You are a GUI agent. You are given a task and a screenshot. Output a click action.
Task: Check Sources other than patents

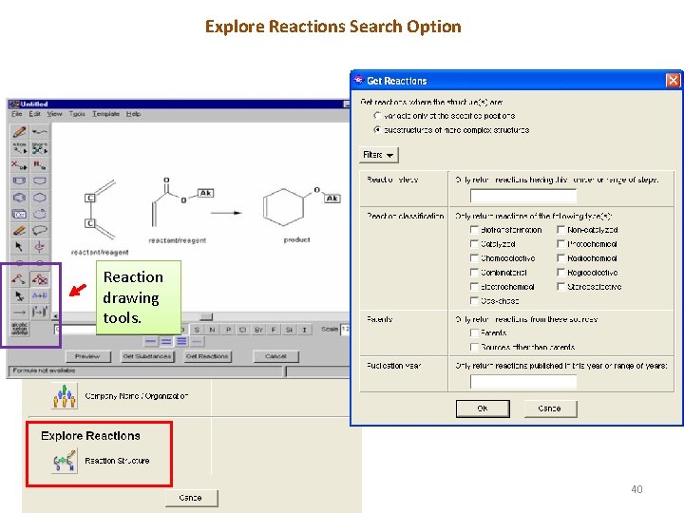pos(474,347)
